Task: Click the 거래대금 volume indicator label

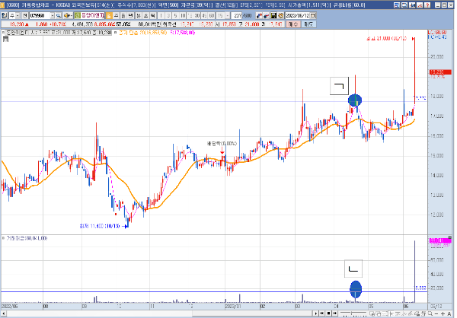Action: click(25, 238)
